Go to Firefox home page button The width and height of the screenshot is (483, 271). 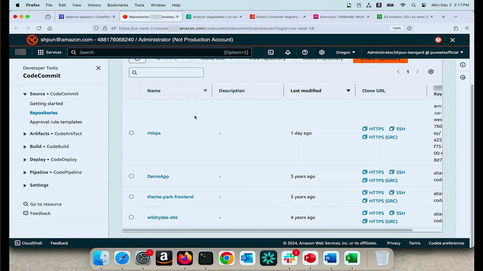pyautogui.click(x=50, y=28)
